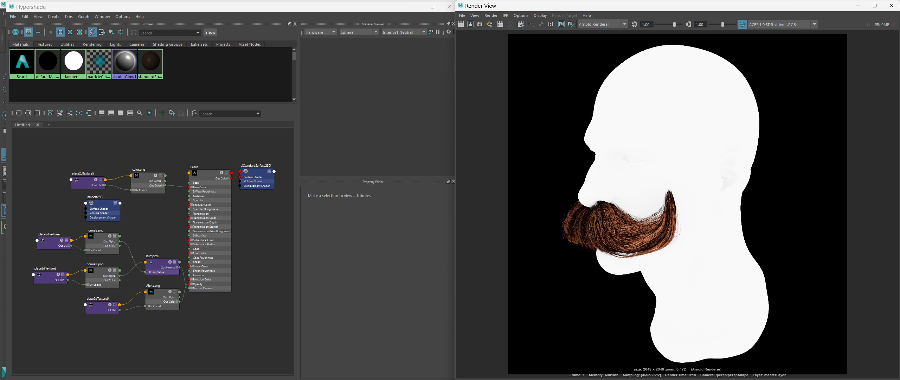
Task: Open Interior1 Neutral environment dropdown
Action: tap(404, 32)
